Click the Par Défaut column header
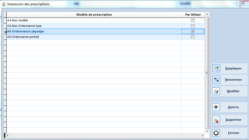 click(193, 15)
